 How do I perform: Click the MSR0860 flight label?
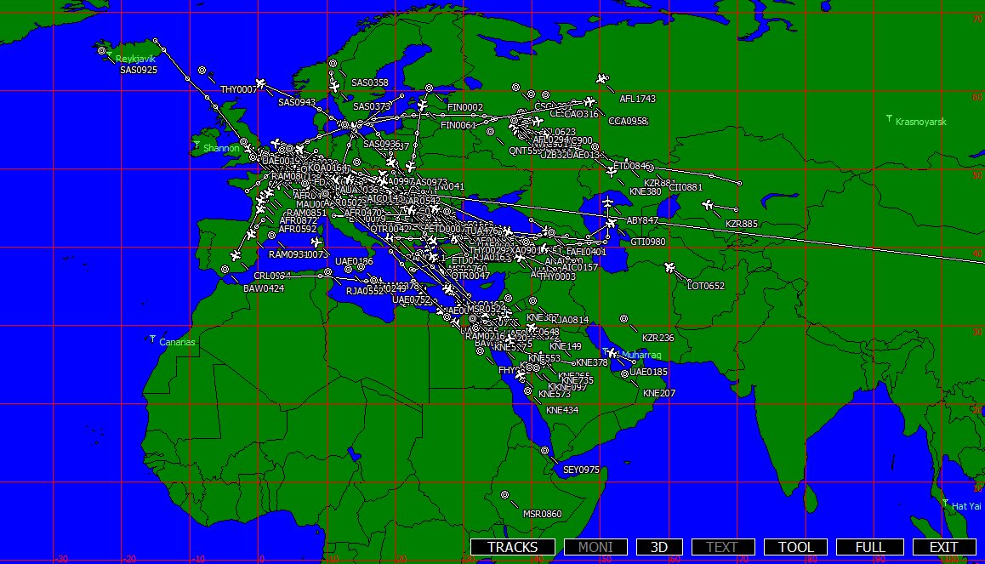click(x=543, y=514)
